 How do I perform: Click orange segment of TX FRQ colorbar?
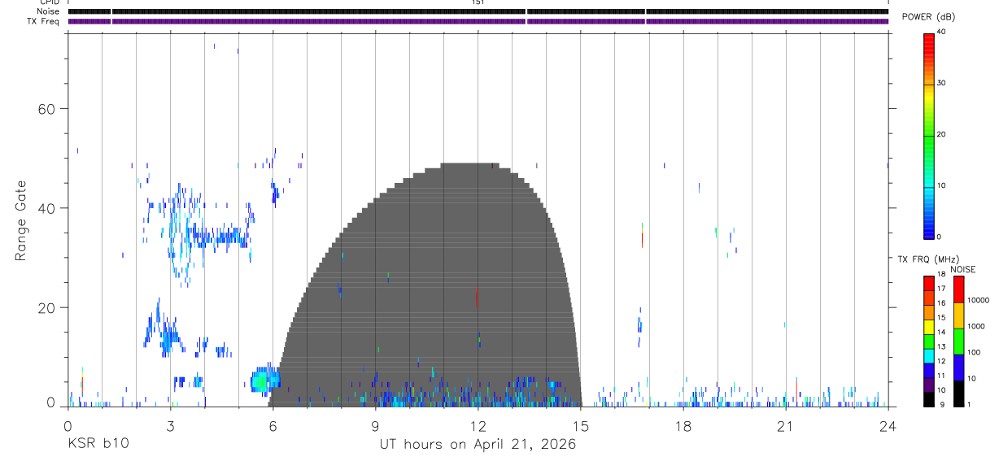928,312
